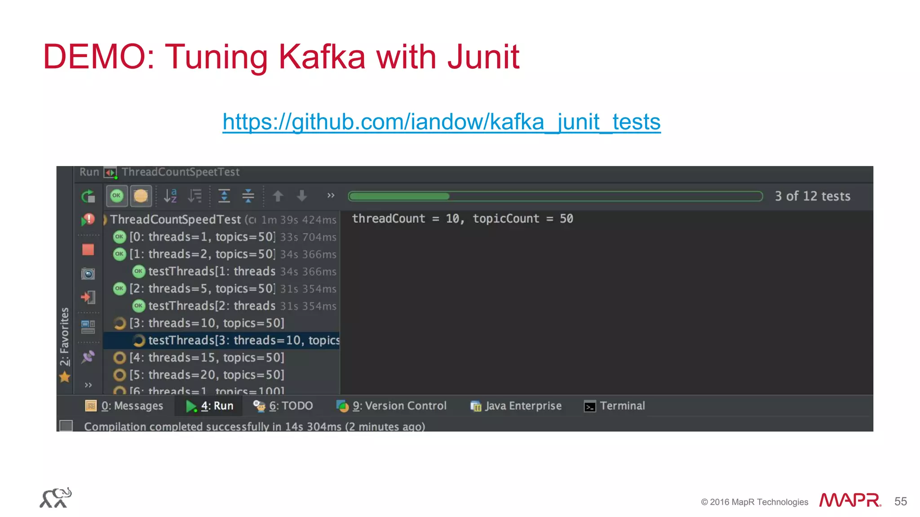Sort tests by duration icon

point(195,196)
